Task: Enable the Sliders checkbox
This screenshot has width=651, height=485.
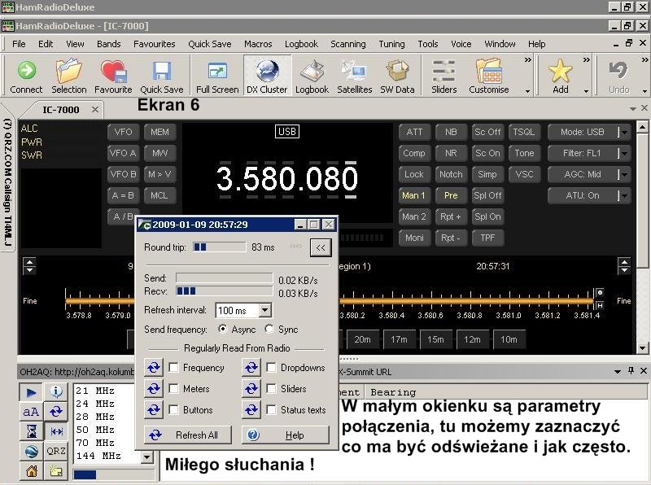Action: [272, 389]
